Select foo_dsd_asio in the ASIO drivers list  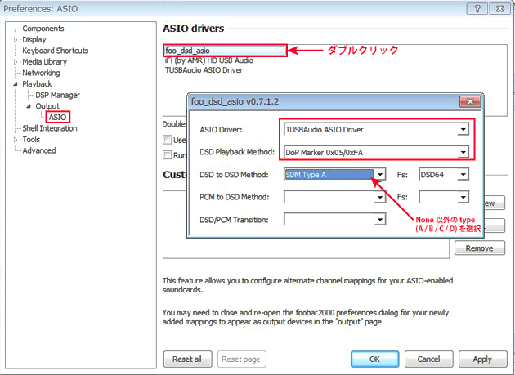point(186,51)
